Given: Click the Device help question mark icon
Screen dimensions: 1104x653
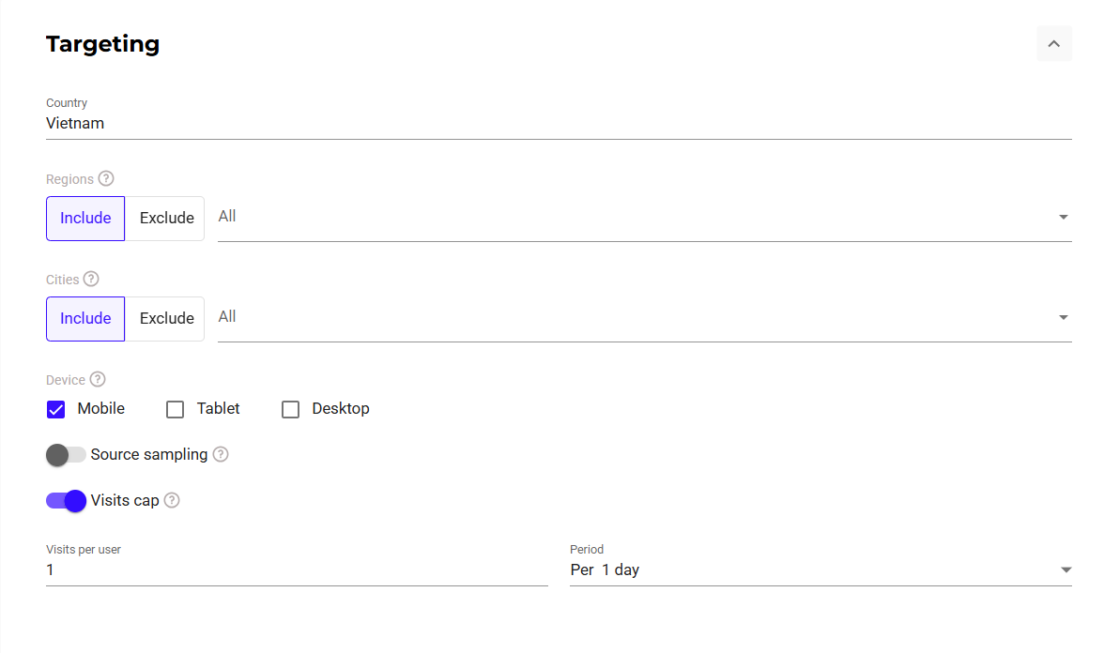Looking at the screenshot, I should coord(98,380).
